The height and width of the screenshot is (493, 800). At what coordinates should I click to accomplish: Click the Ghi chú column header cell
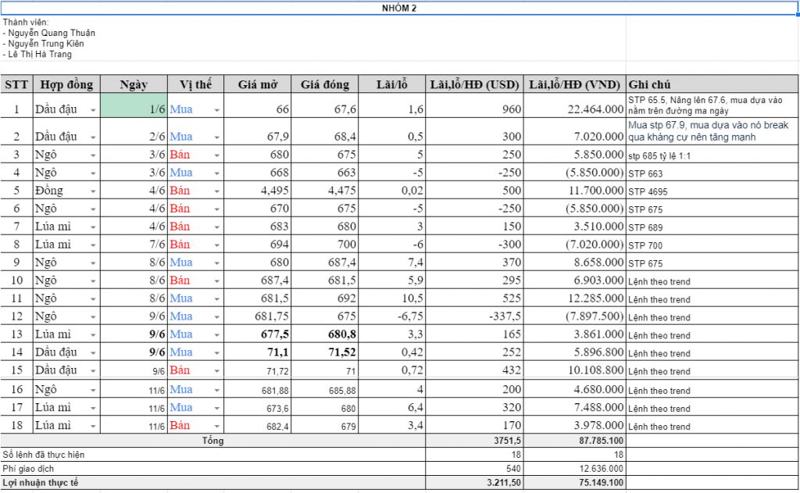click(712, 84)
